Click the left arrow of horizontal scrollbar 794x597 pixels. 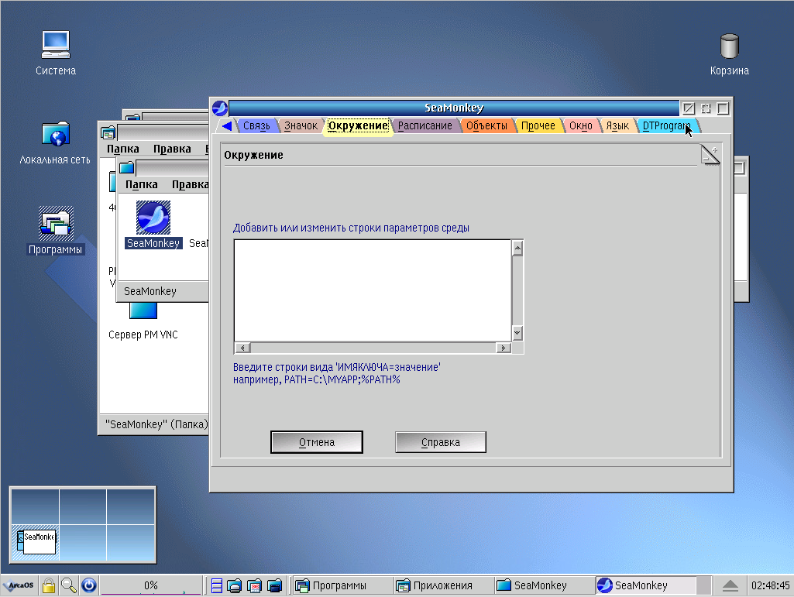[x=243, y=348]
